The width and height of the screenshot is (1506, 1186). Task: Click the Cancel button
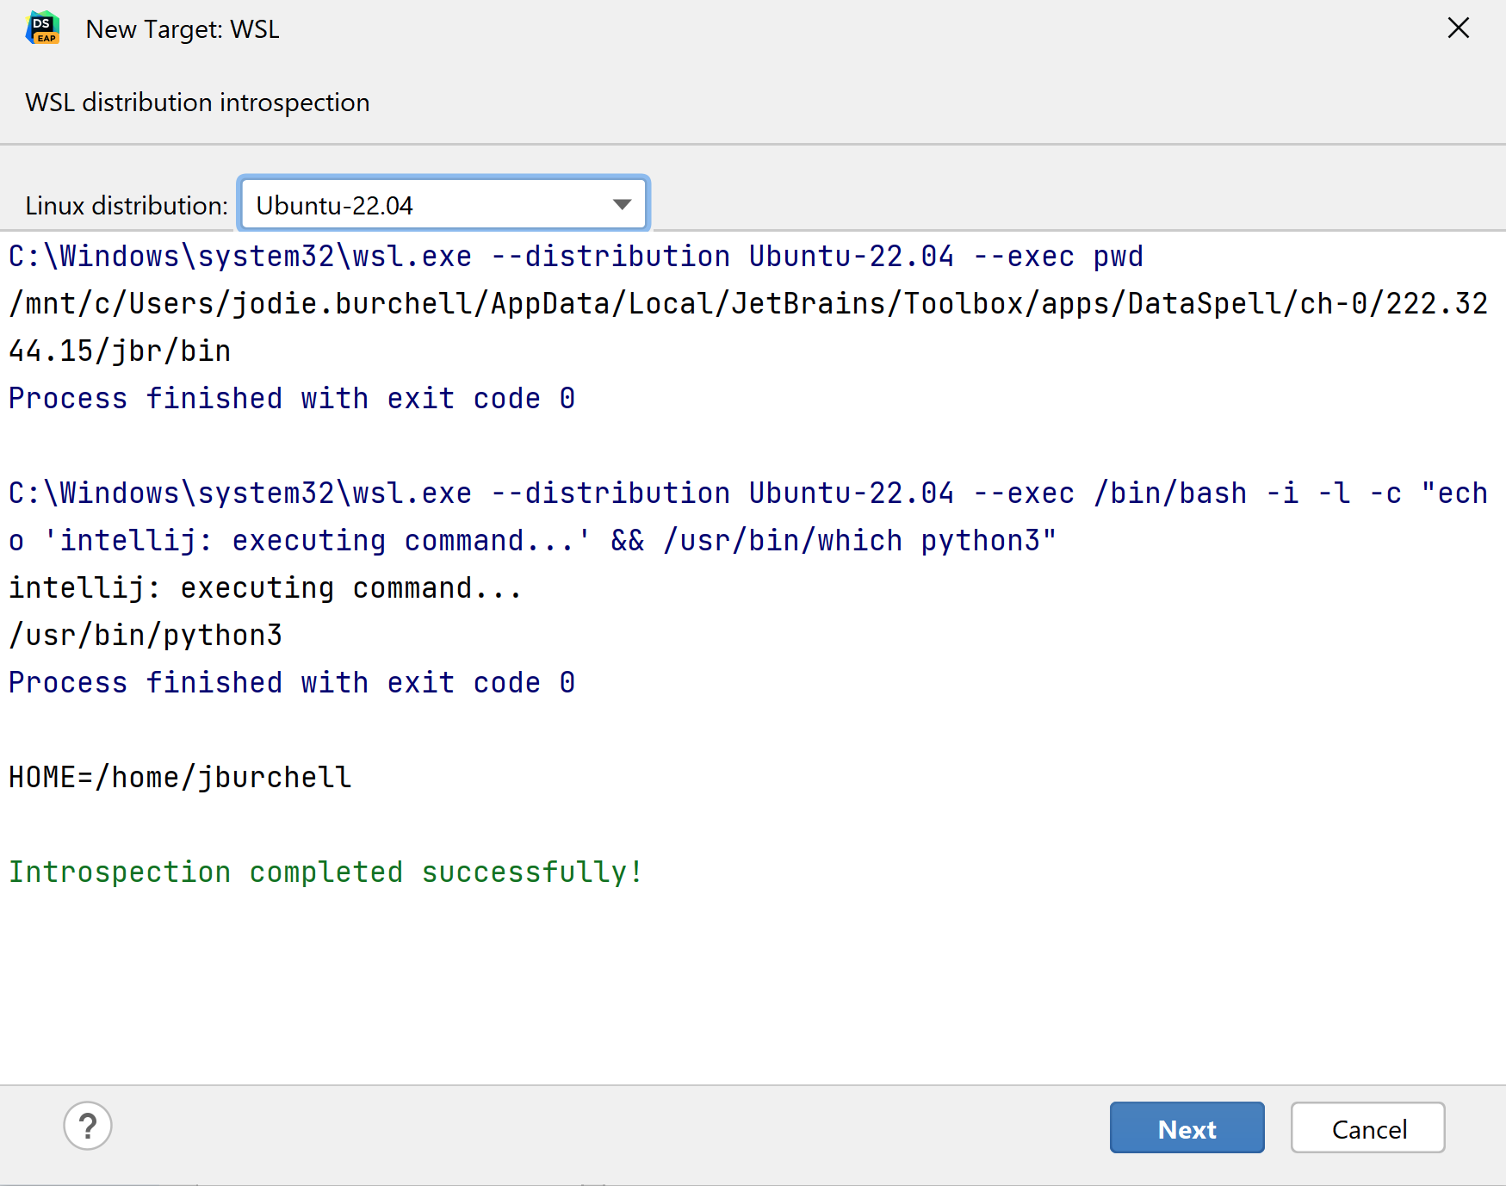[x=1367, y=1127]
